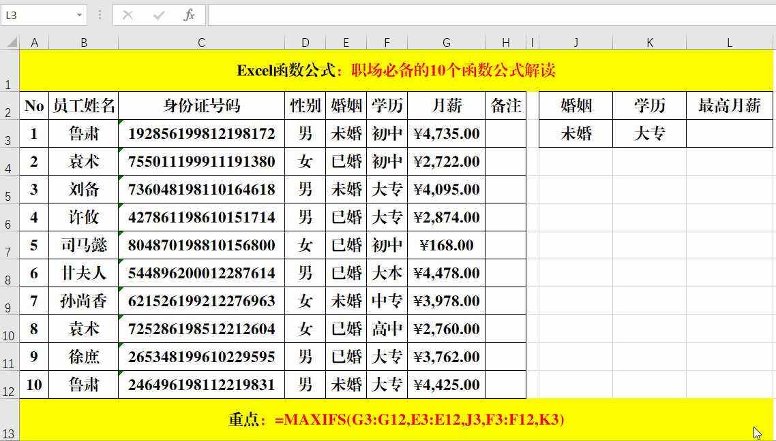The height and width of the screenshot is (441, 776).
Task: Select row 1 header
Action: (10, 70)
